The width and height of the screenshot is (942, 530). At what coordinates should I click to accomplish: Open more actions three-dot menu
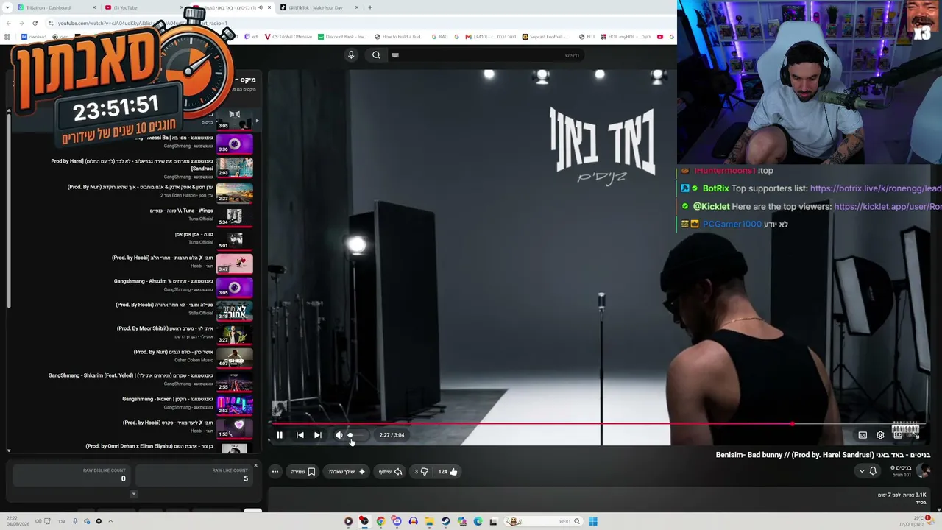(x=275, y=472)
